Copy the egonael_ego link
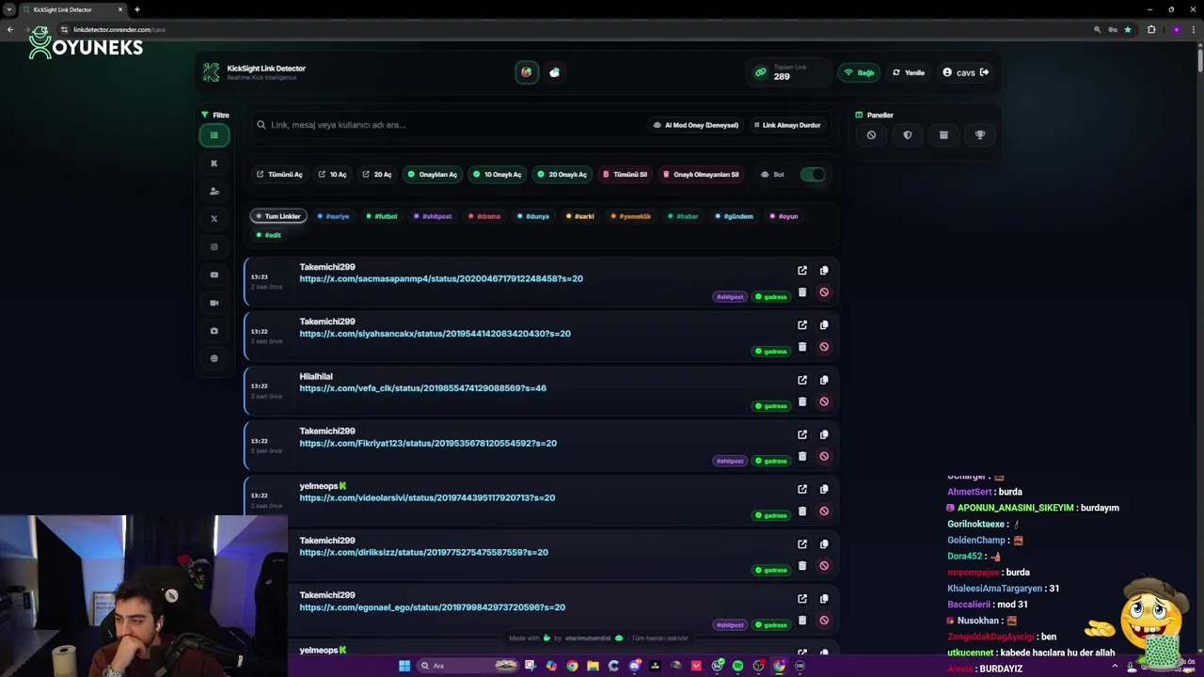 click(824, 599)
